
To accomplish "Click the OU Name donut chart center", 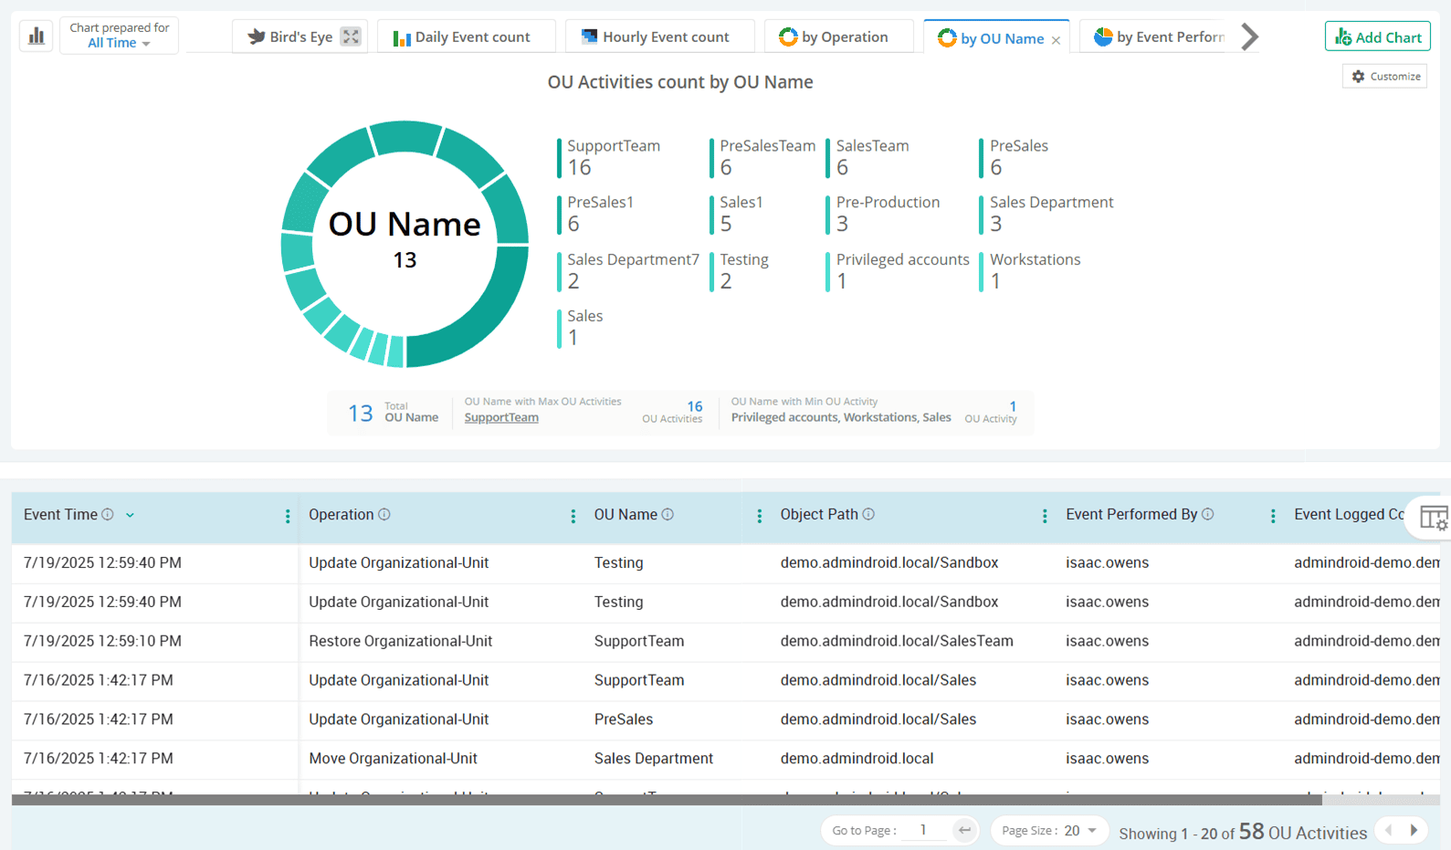I will pyautogui.click(x=405, y=240).
